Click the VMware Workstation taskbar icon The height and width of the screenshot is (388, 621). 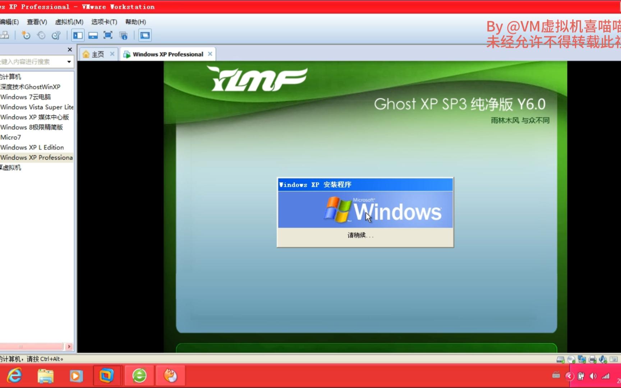coord(107,376)
